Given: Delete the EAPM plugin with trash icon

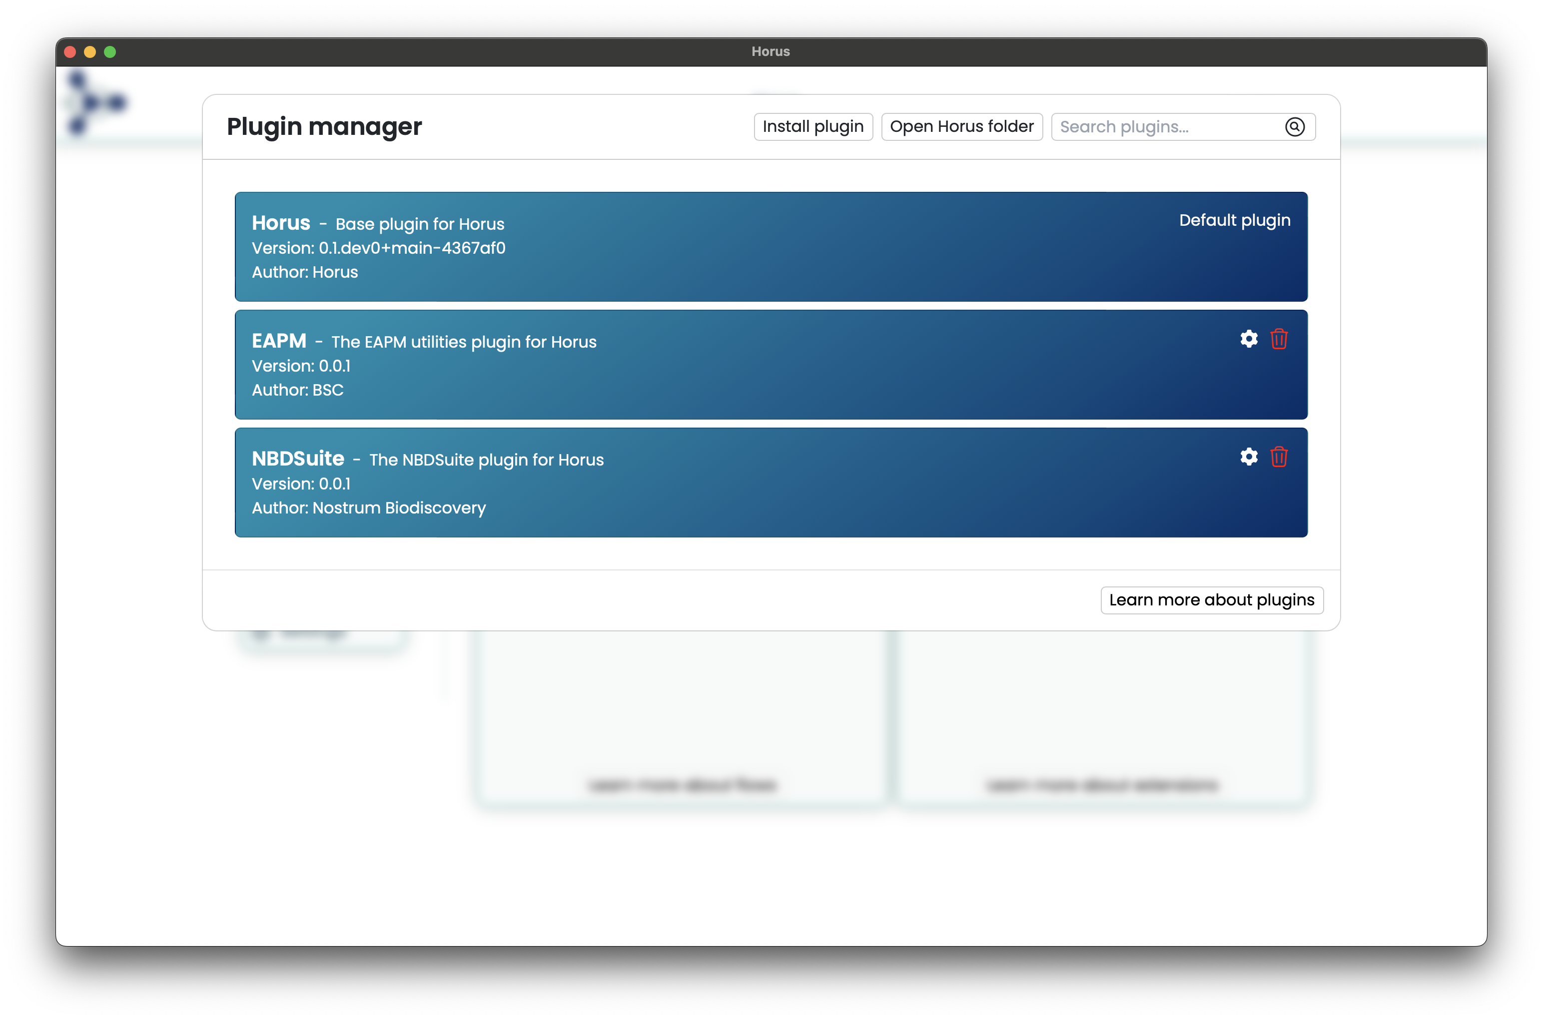Looking at the screenshot, I should [x=1279, y=339].
